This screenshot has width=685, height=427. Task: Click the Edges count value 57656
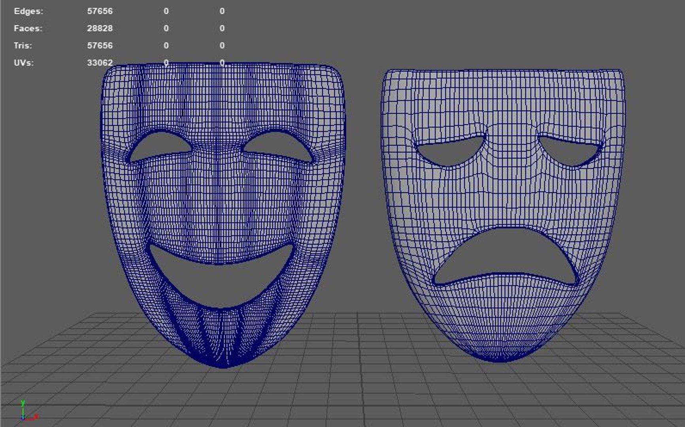pyautogui.click(x=100, y=11)
